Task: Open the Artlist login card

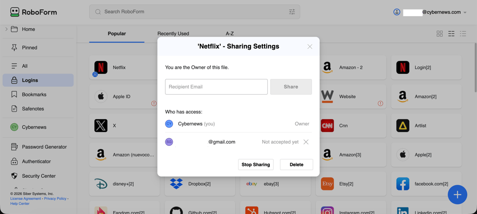Action: [x=427, y=125]
